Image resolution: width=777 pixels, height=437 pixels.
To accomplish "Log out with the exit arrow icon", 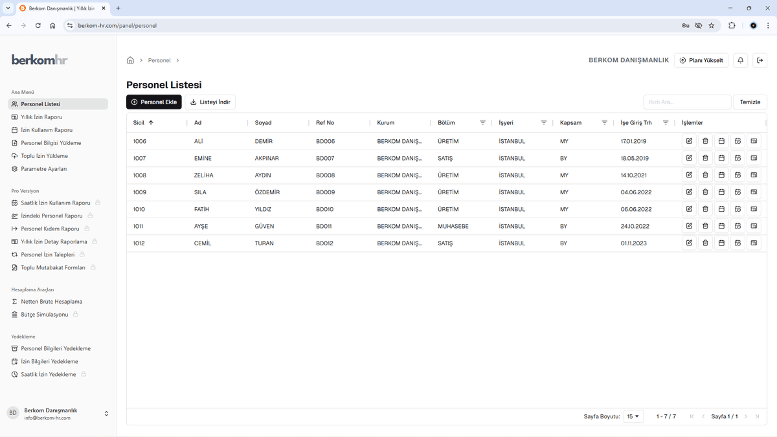I will tap(760, 60).
